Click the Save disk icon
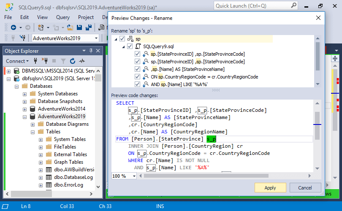This screenshot has width=342, height=211. tap(79, 27)
